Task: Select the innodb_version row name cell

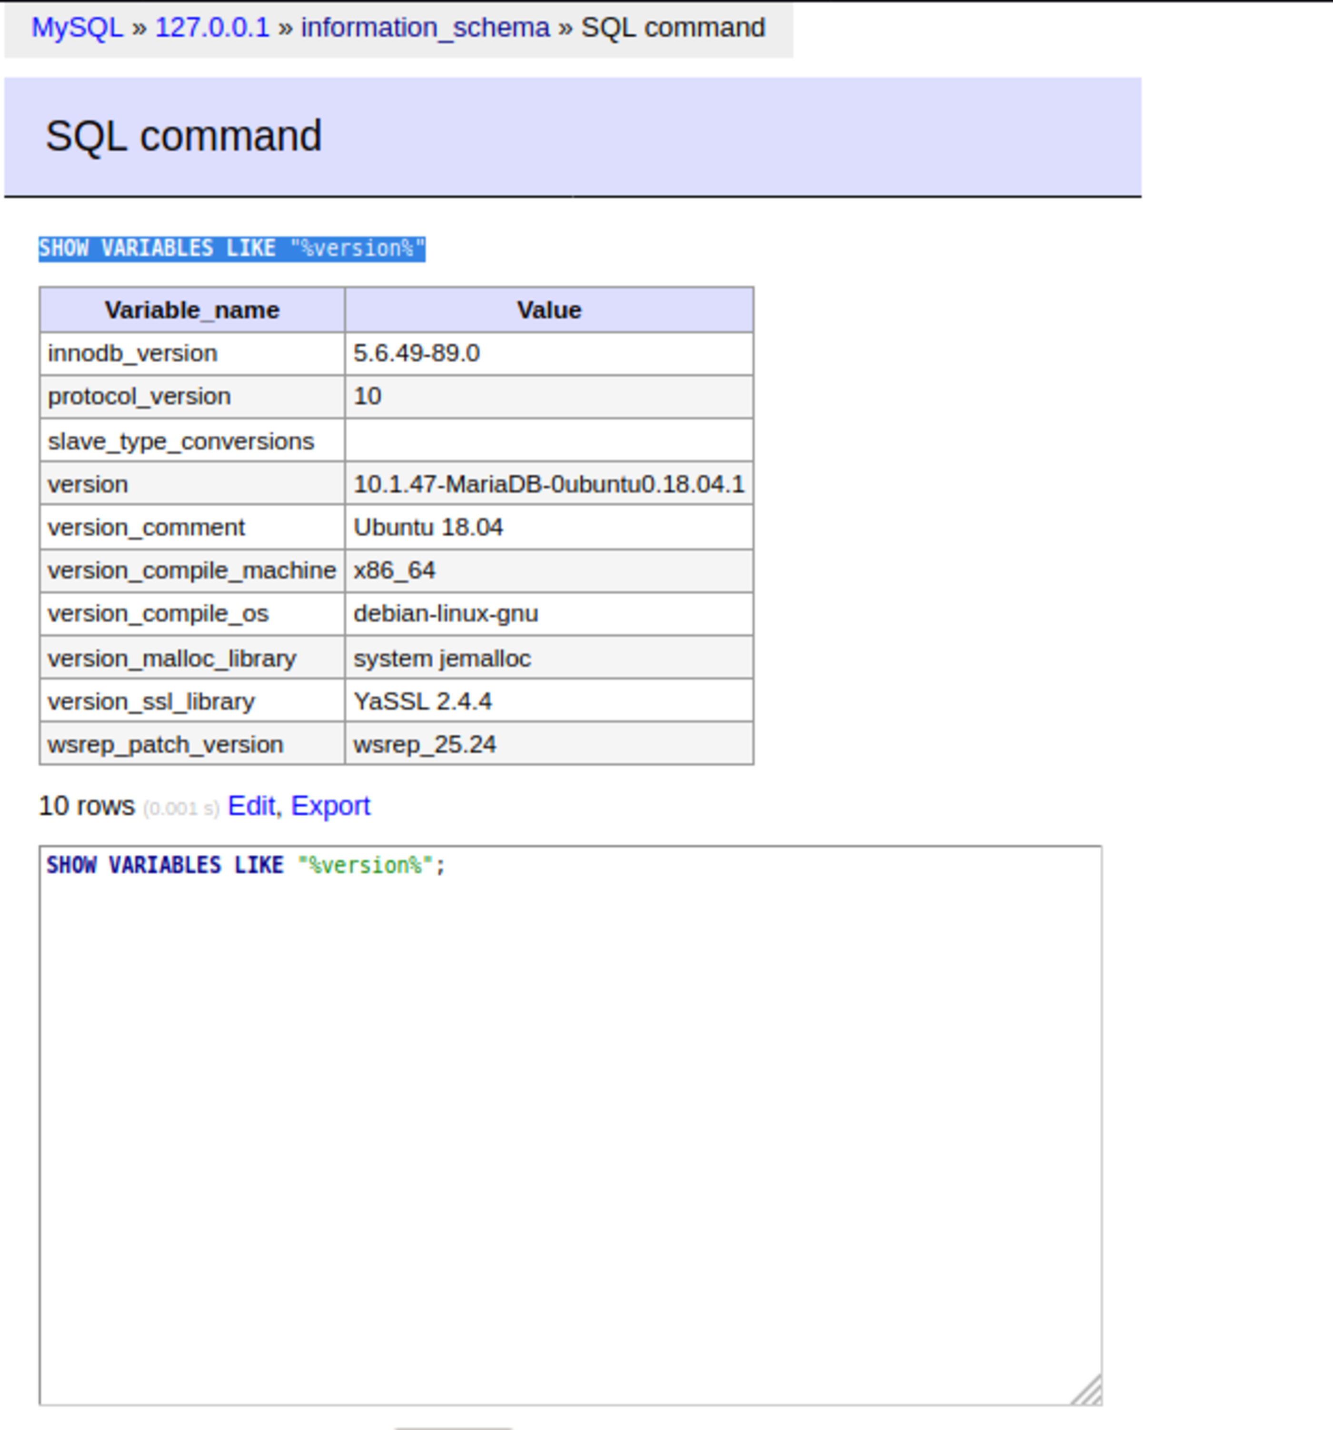Action: (x=132, y=353)
